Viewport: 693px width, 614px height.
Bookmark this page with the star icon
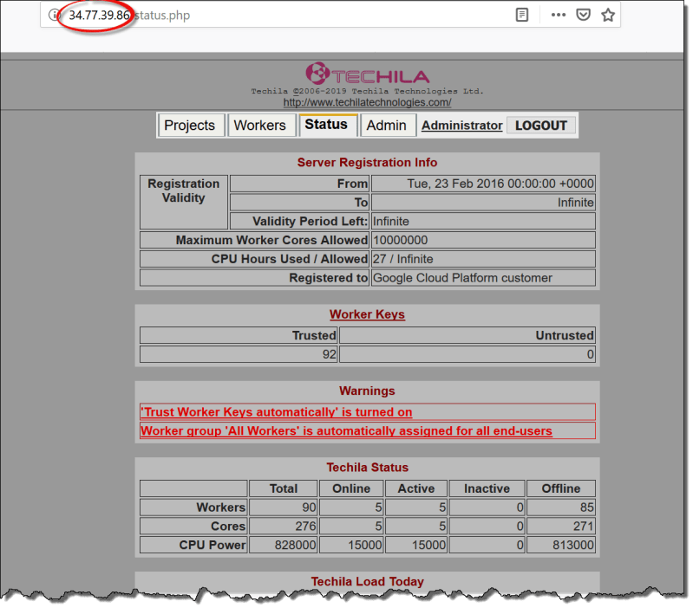tap(608, 15)
